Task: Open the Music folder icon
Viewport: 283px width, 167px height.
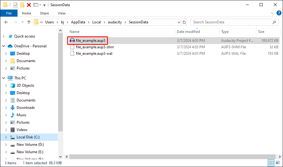Action: point(12,115)
